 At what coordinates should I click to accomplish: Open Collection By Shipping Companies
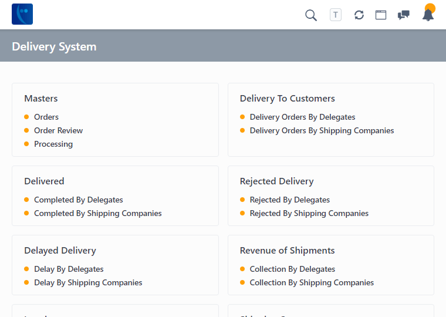[x=312, y=282]
